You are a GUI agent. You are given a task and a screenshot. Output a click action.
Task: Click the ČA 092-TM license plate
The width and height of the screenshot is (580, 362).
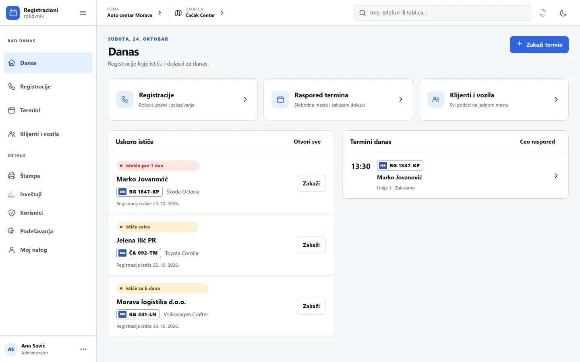point(139,253)
